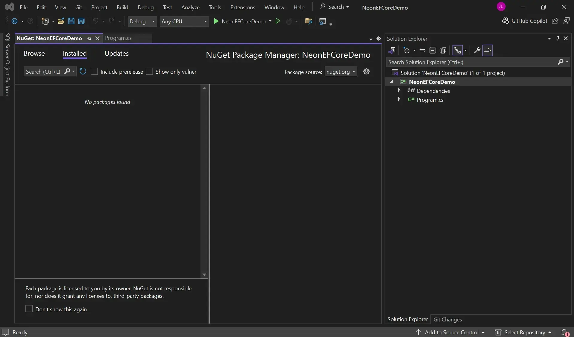
Task: Collapse the NeonEFCoreDemo project node
Action: coord(391,81)
